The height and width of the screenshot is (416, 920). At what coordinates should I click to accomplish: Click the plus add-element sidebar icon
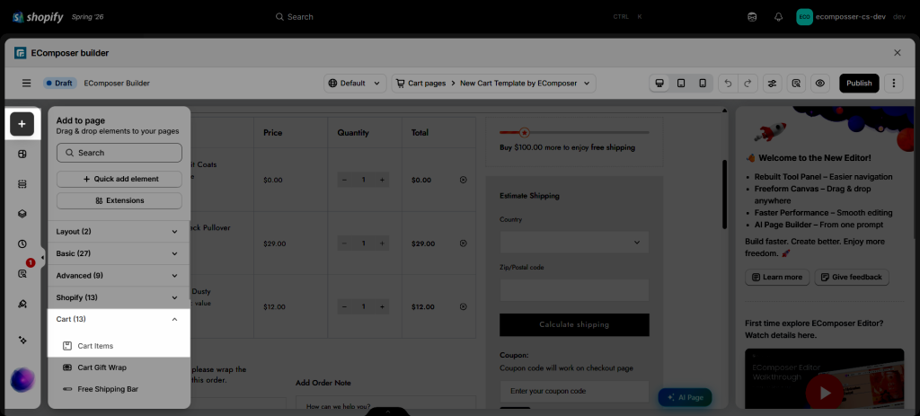[22, 124]
